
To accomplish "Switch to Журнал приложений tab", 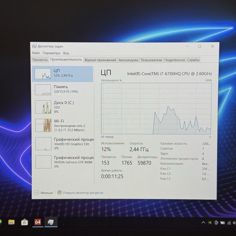I will tap(100, 60).
